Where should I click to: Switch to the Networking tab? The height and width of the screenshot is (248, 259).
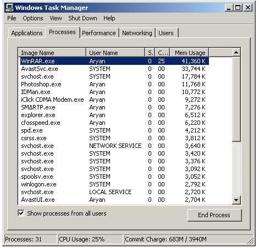click(137, 33)
